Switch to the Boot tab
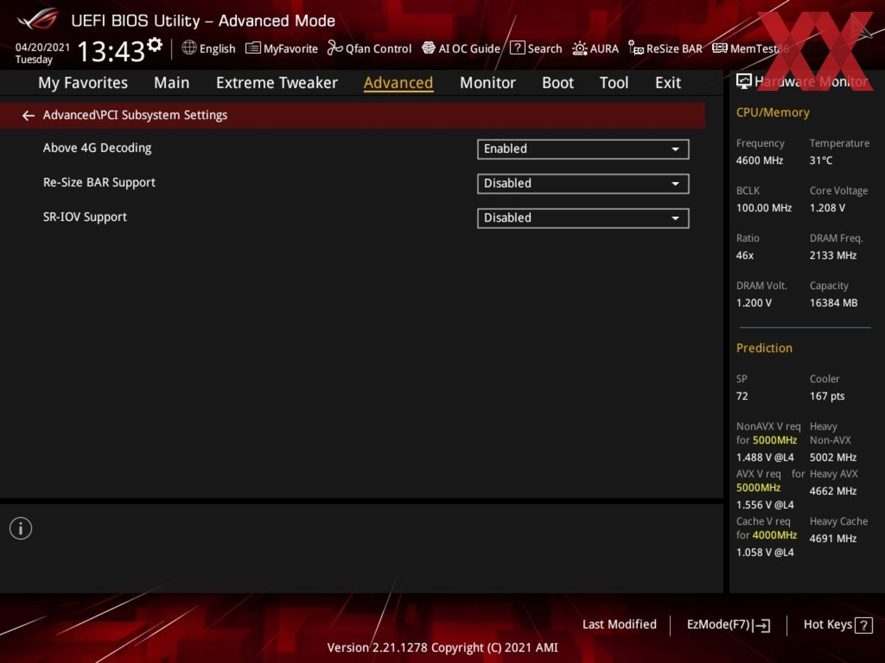This screenshot has height=663, width=885. pyautogui.click(x=558, y=83)
